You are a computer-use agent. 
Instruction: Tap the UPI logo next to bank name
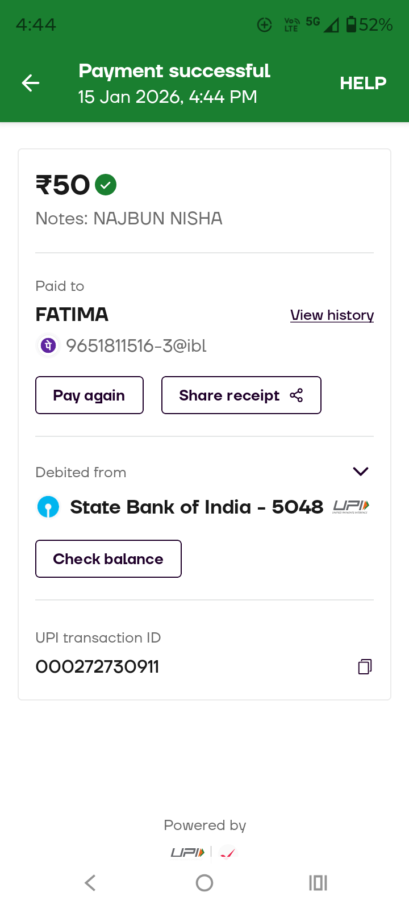click(350, 507)
